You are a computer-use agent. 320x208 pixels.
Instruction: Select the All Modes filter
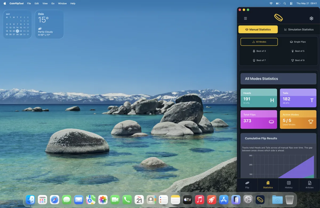pyautogui.click(x=259, y=42)
